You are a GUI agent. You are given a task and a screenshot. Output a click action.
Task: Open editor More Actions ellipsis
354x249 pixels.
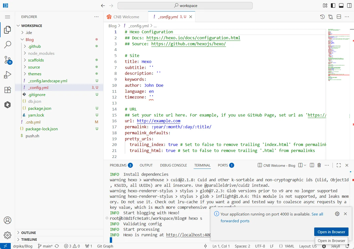click(x=347, y=17)
